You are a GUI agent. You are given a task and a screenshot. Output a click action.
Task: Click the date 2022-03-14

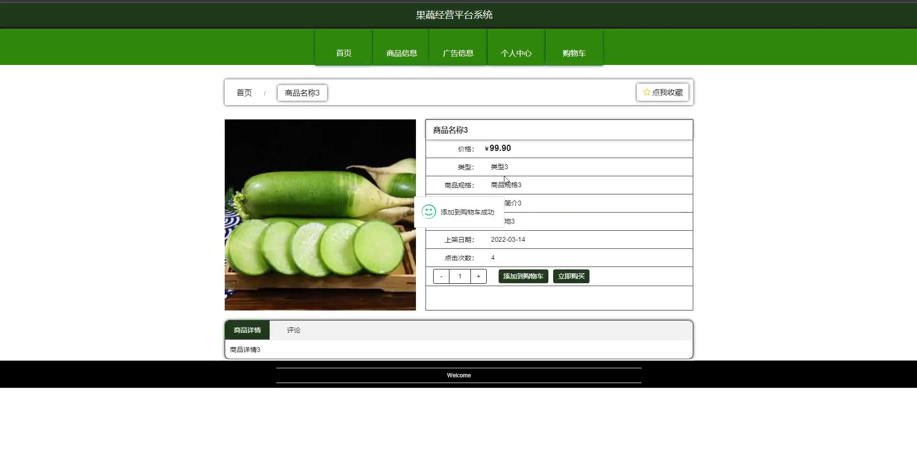(508, 239)
